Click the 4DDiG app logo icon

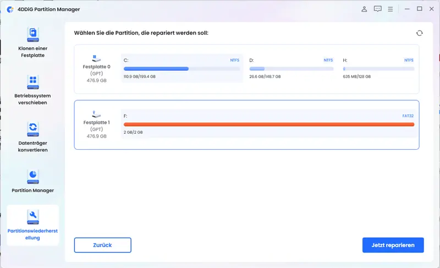click(x=10, y=9)
